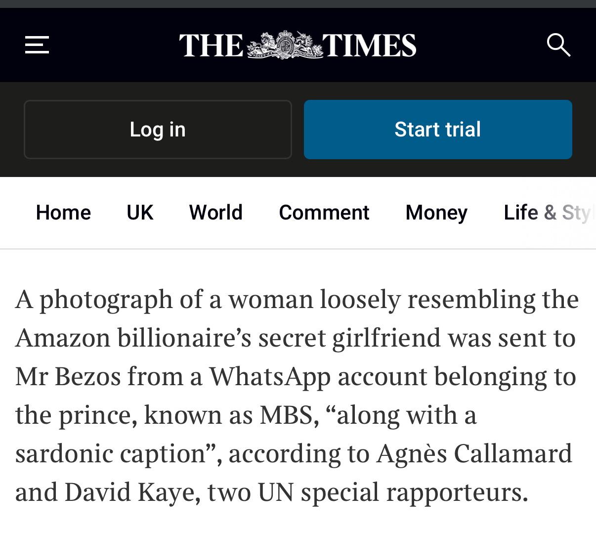Click the word Amazon in the article
Image resolution: width=596 pixels, height=534 pixels.
63,338
